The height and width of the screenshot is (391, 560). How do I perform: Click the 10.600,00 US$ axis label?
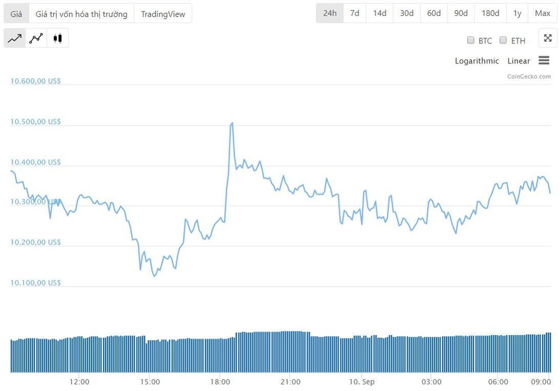(x=35, y=81)
